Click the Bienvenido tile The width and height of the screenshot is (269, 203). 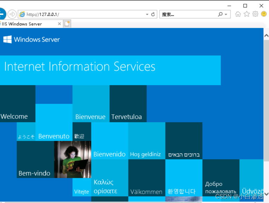(110, 141)
